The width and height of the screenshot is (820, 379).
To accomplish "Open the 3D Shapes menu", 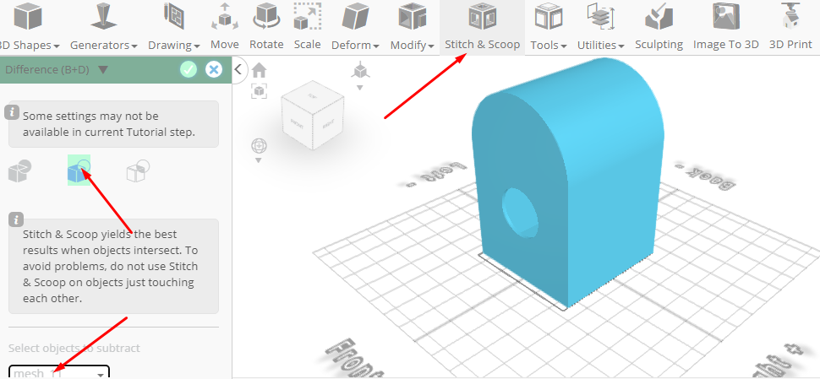I will click(x=29, y=26).
